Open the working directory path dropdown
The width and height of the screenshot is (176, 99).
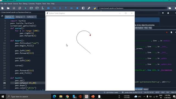(x=166, y=8)
